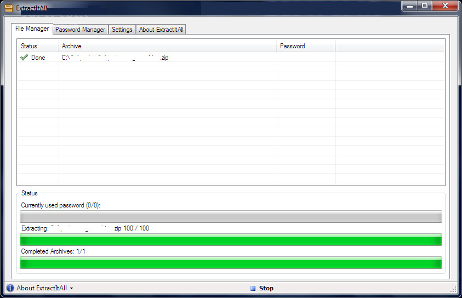Sort by the Status column header
The image size is (462, 298).
click(x=38, y=46)
